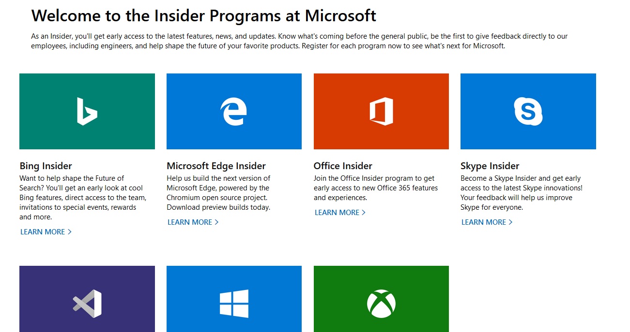
Task: Open LEARN MORE under Bing Insider
Action: 43,231
